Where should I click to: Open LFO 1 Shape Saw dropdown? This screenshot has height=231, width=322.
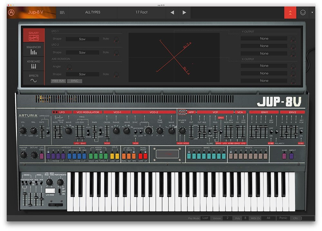(x=82, y=39)
